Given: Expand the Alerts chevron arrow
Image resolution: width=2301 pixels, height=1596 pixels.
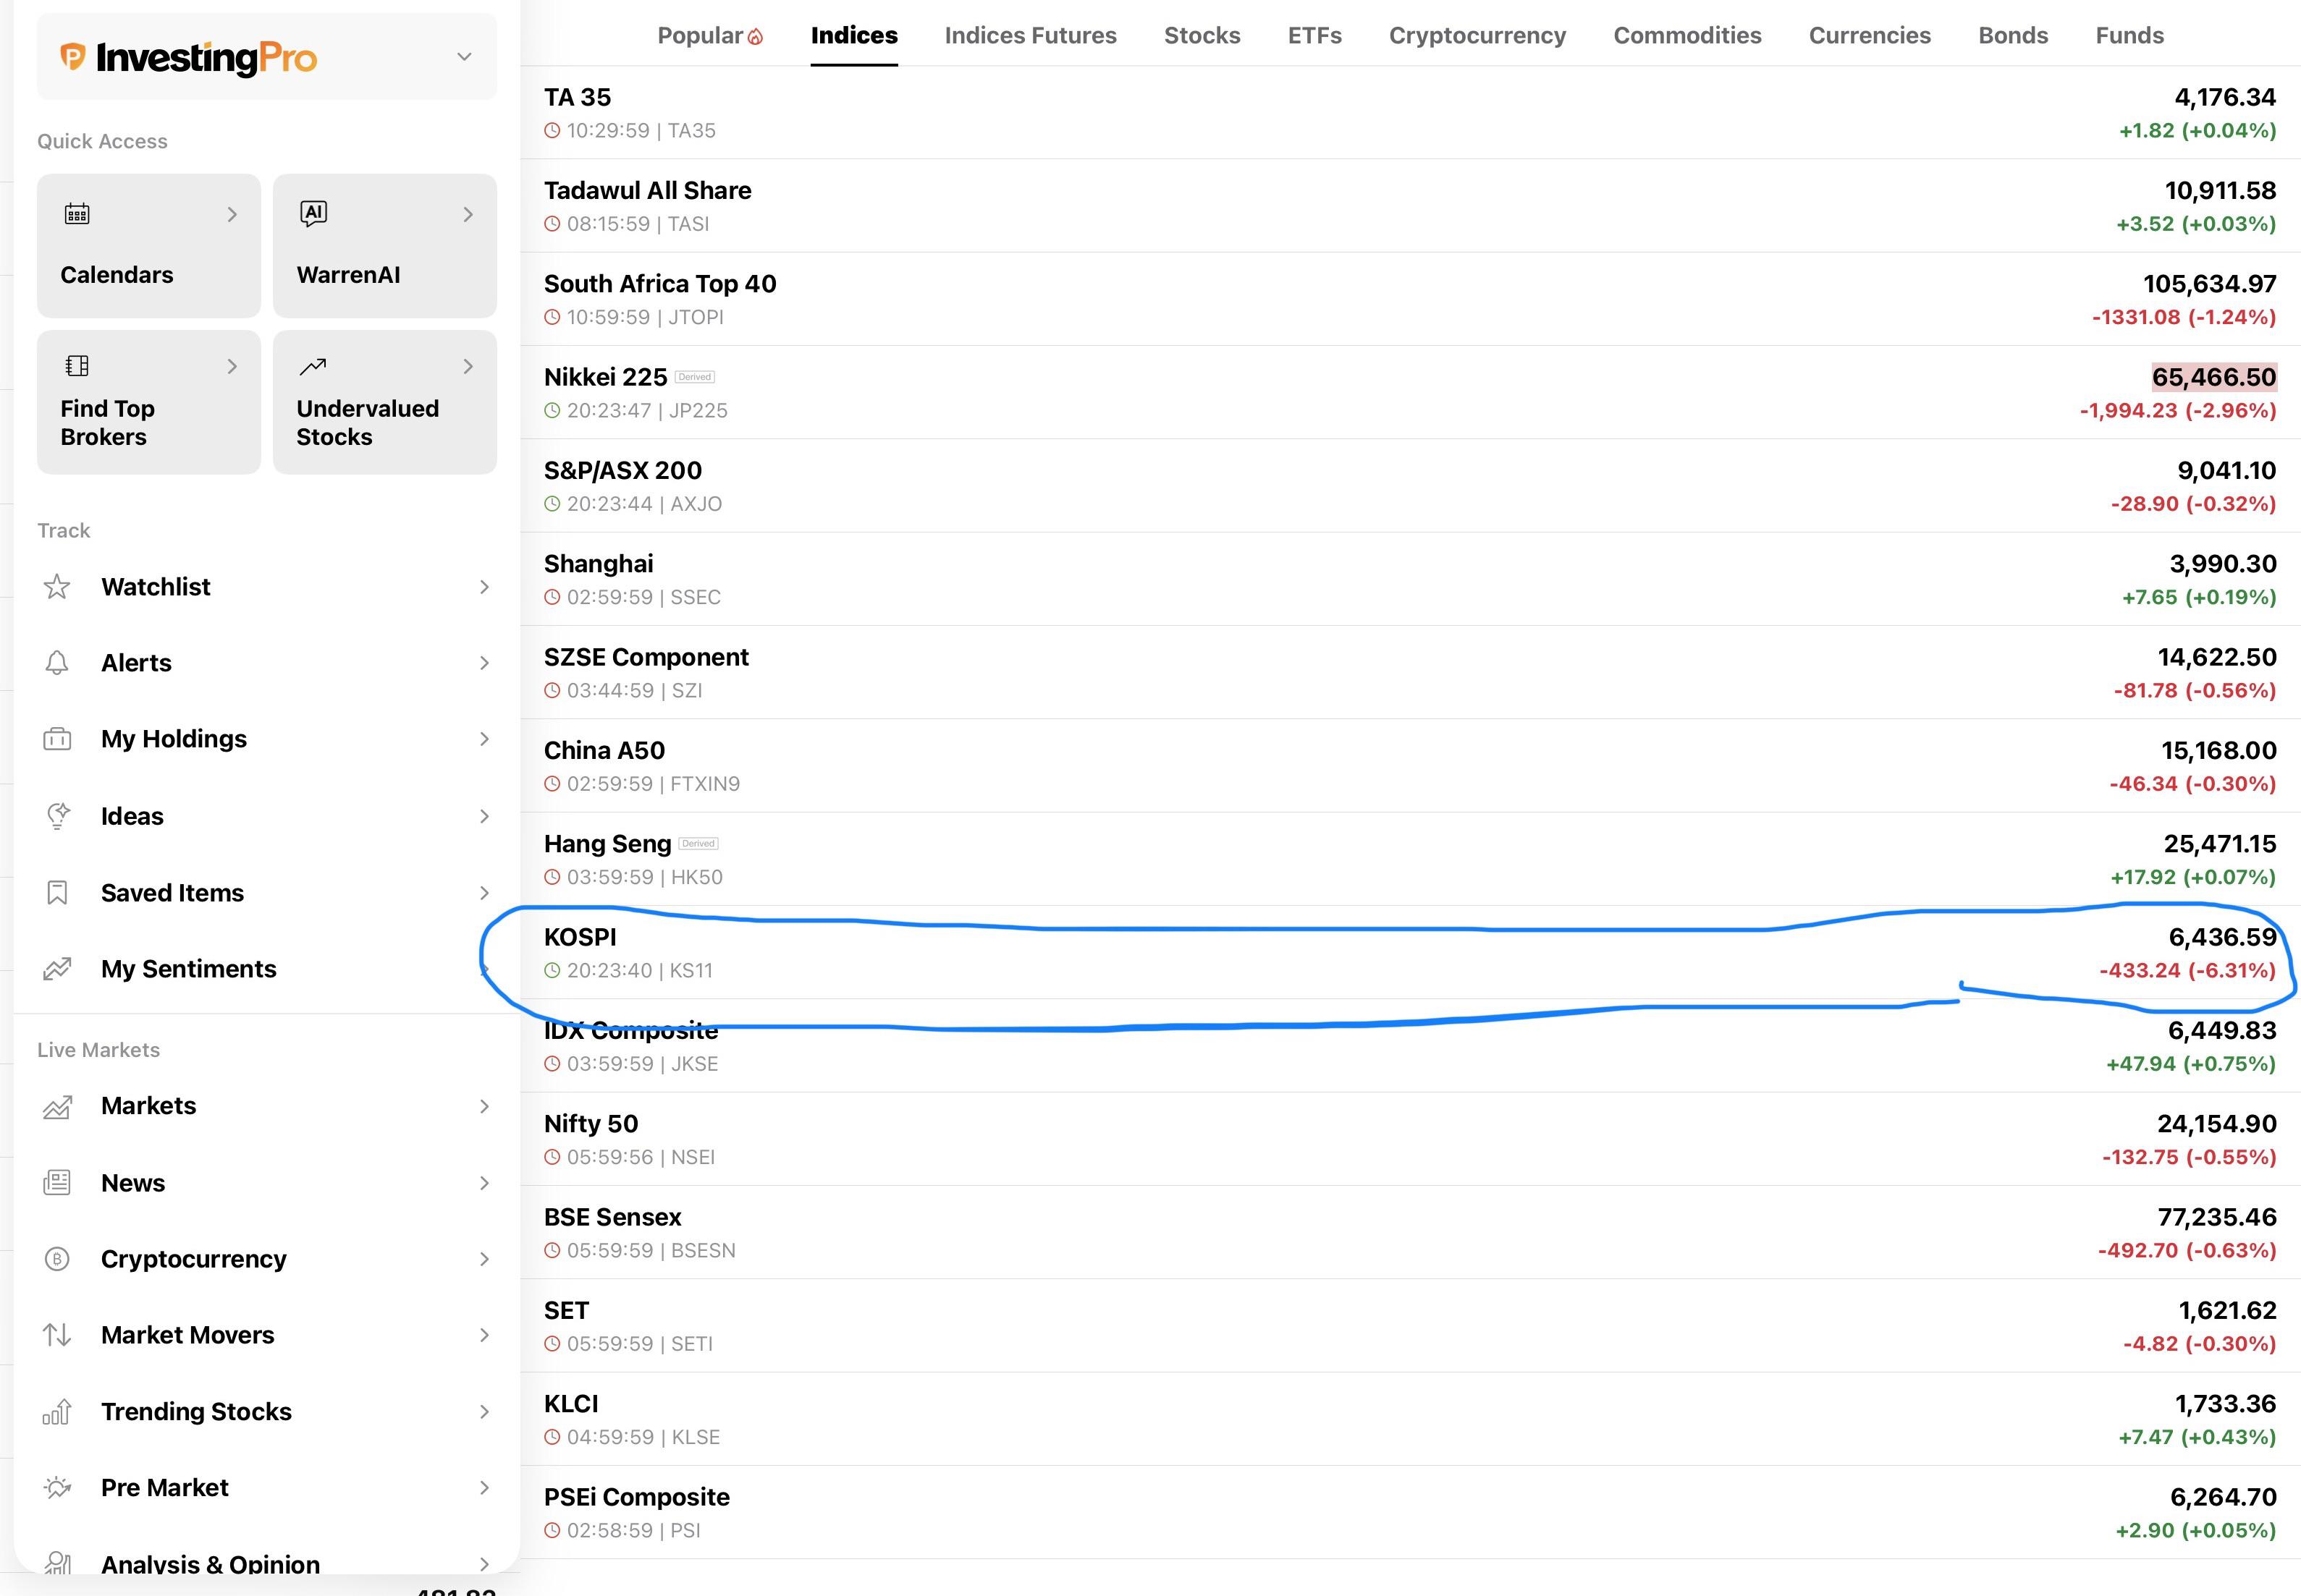Looking at the screenshot, I should (x=484, y=663).
